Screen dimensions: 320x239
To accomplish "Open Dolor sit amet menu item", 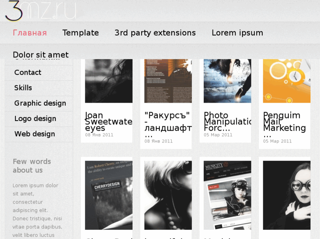I will coord(40,55).
